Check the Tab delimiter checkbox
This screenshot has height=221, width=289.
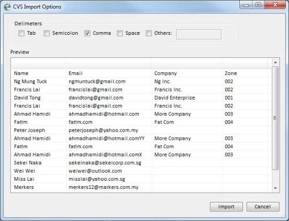[x=21, y=33]
